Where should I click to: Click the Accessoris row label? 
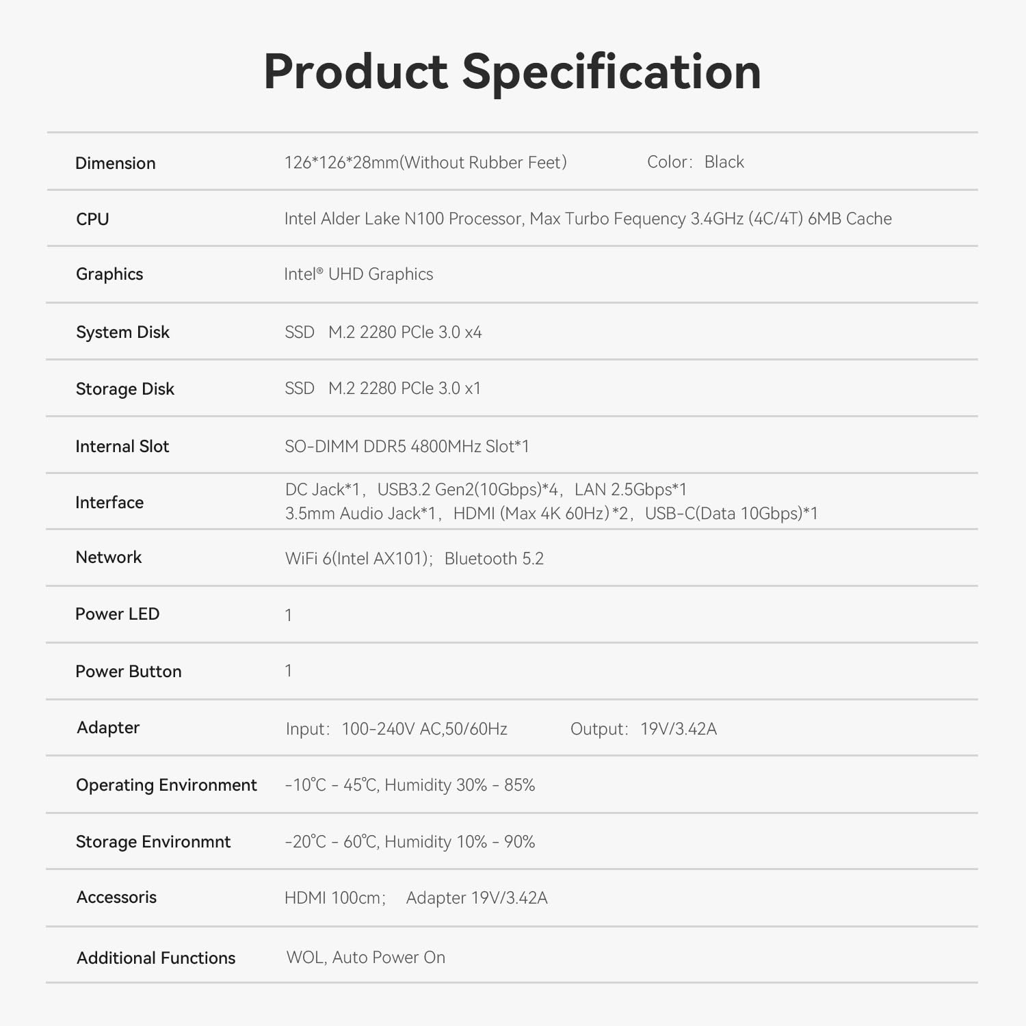click(x=116, y=897)
